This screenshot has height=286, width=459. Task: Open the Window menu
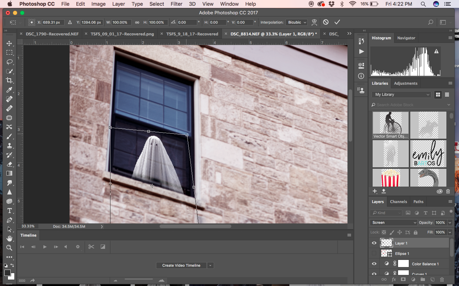tap(229, 4)
